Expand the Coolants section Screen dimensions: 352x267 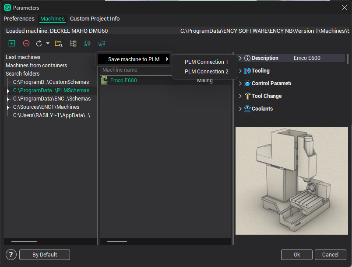click(240, 109)
